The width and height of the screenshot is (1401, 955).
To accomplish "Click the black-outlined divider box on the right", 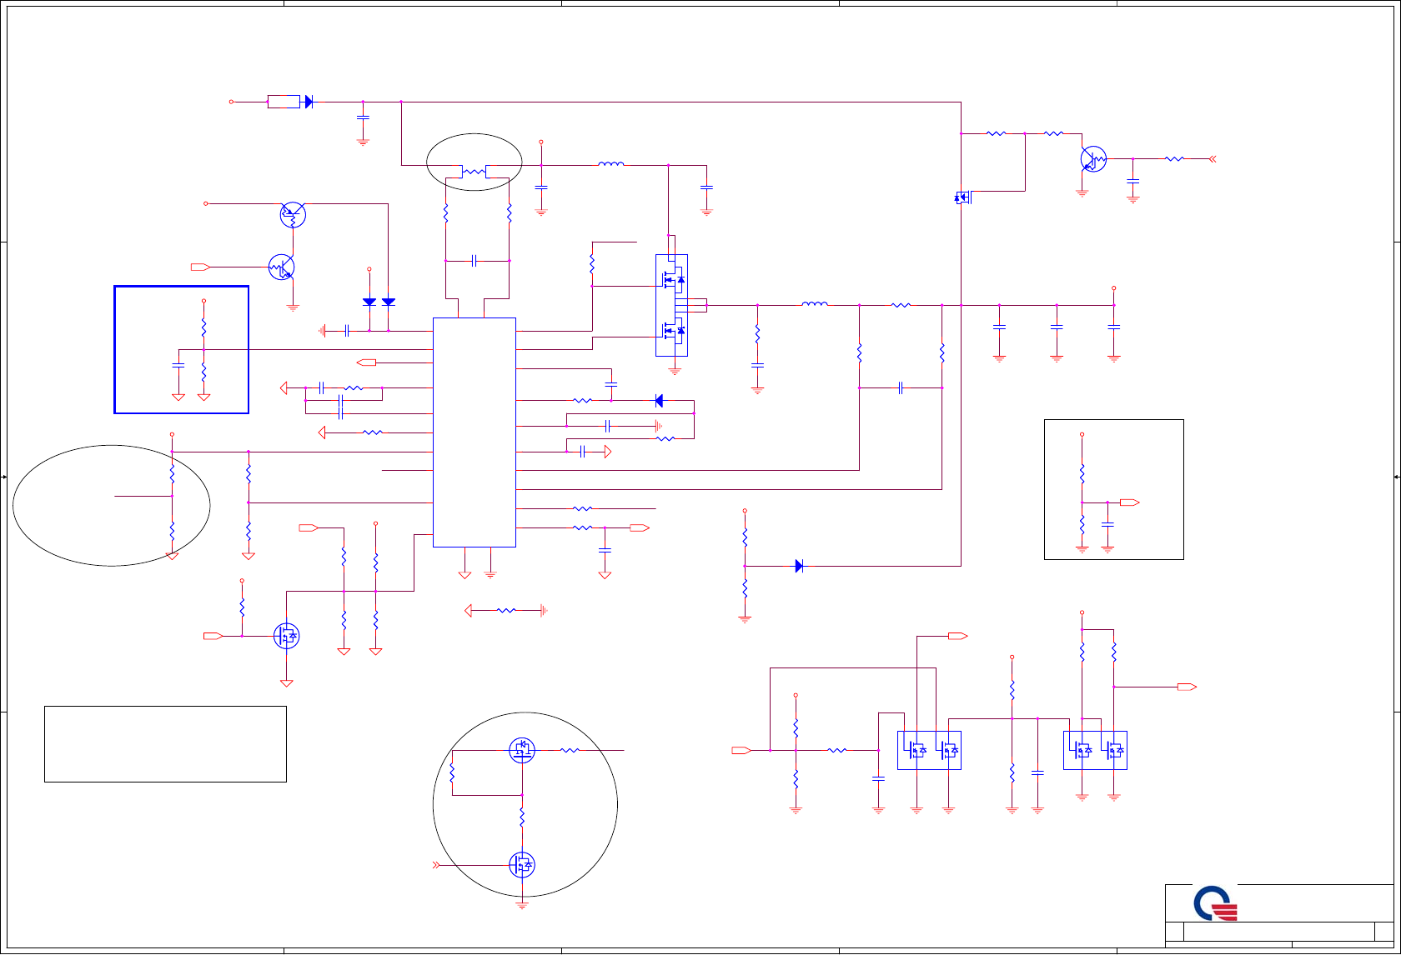I will pyautogui.click(x=1114, y=489).
